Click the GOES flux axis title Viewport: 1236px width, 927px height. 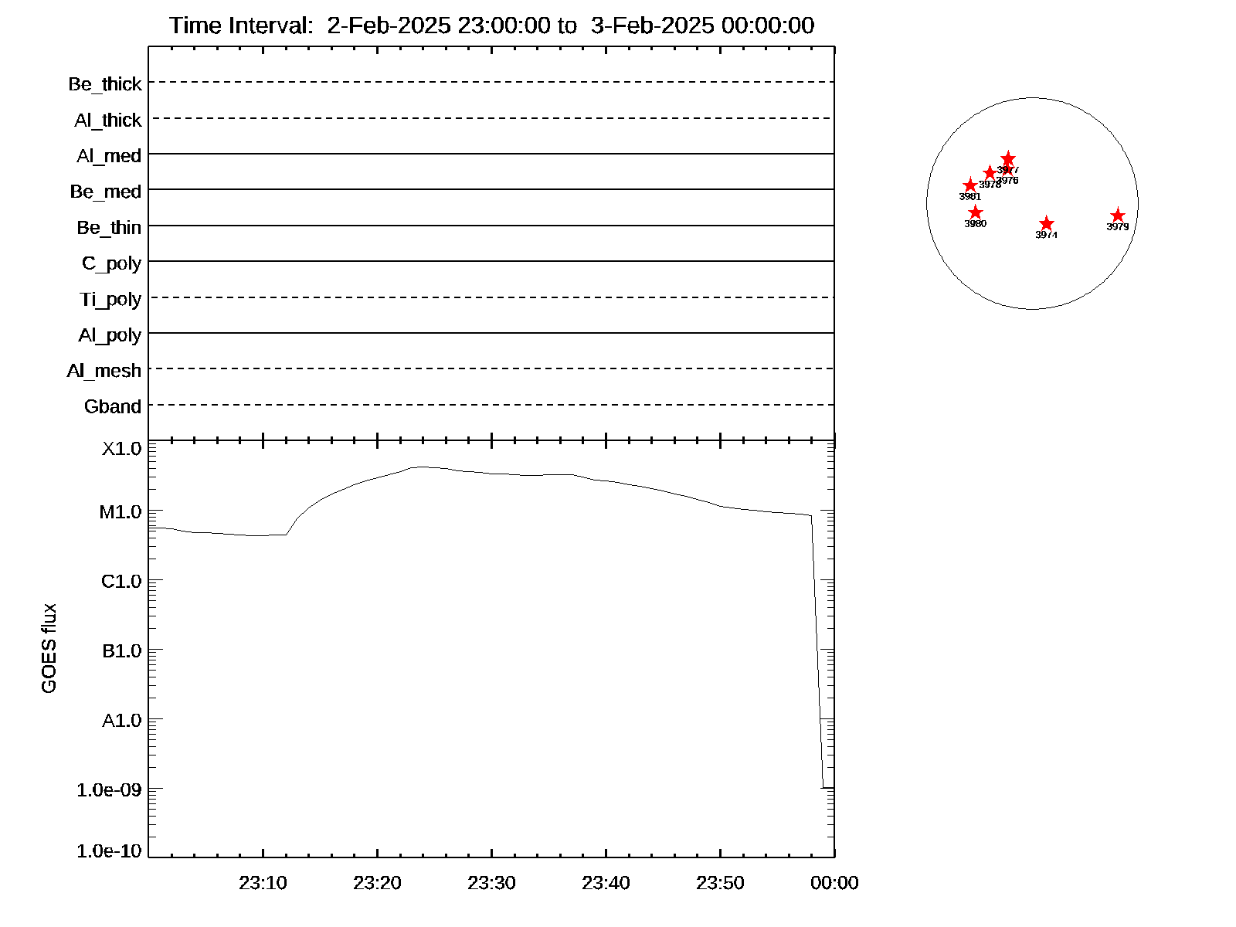coord(49,648)
